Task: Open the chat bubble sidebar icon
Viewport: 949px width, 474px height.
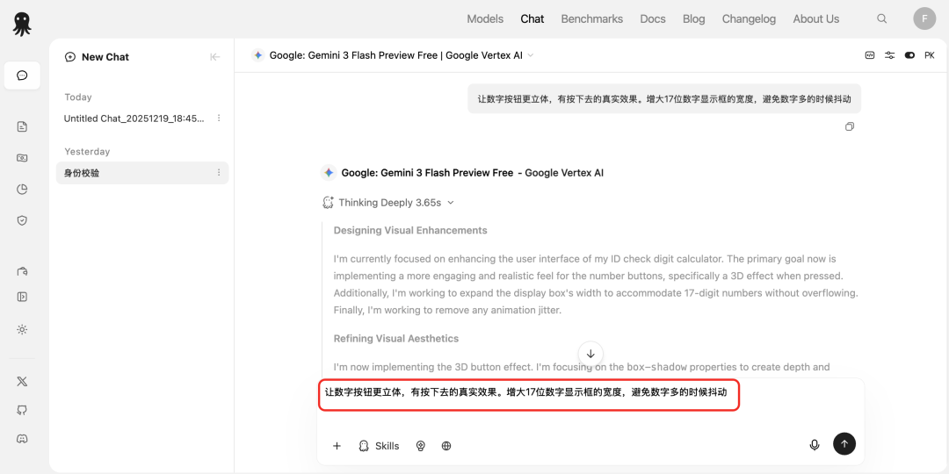Action: pyautogui.click(x=22, y=75)
